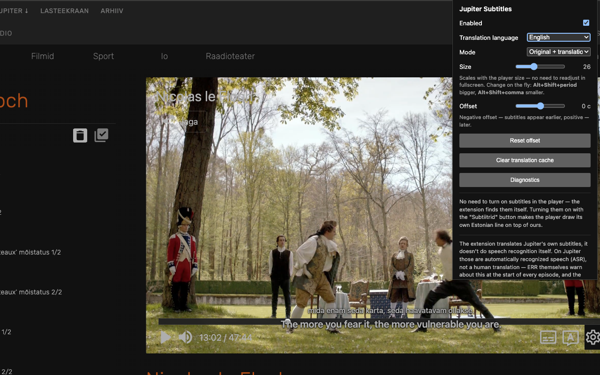Select the episode ending in mõistatus 1/2

point(30,252)
